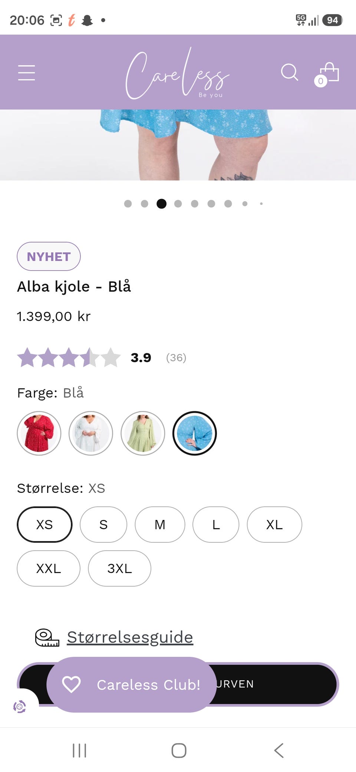The width and height of the screenshot is (356, 772).
Task: Jump to the first image carousel dot
Action: [128, 204]
